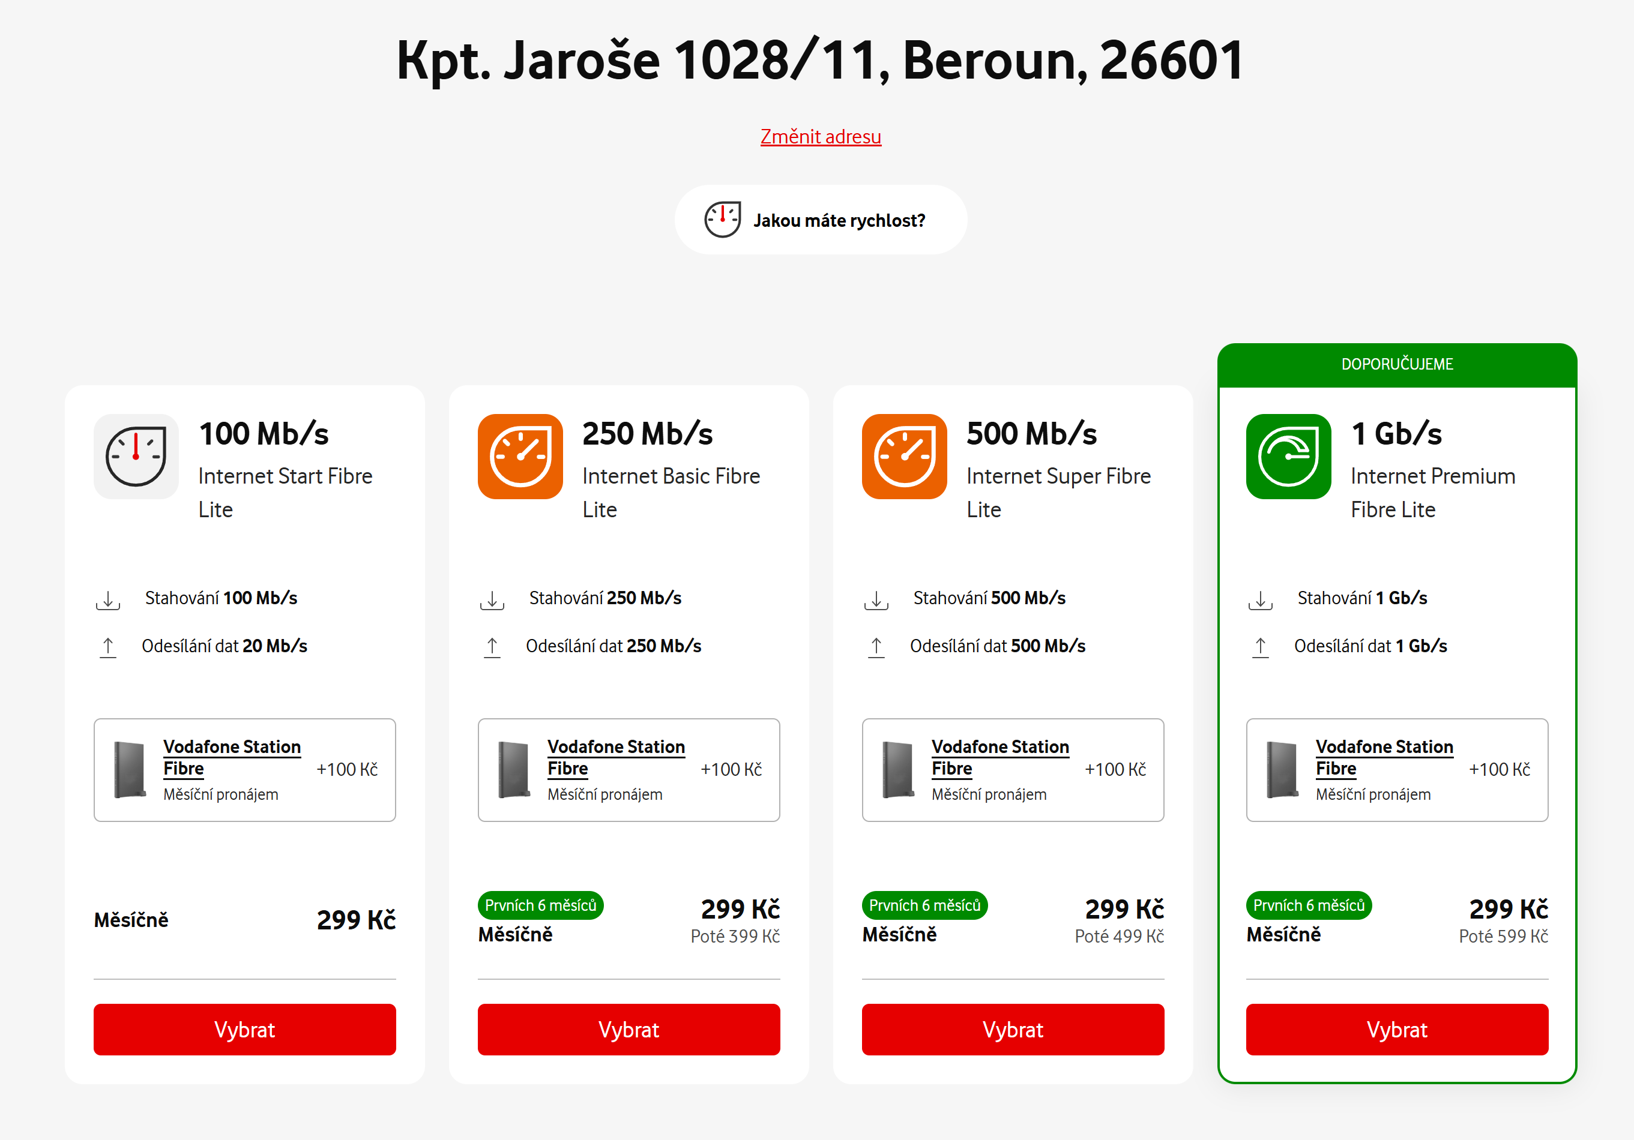
Task: Select Vybrat for Internet Start Fibre Lite
Action: (x=245, y=1029)
